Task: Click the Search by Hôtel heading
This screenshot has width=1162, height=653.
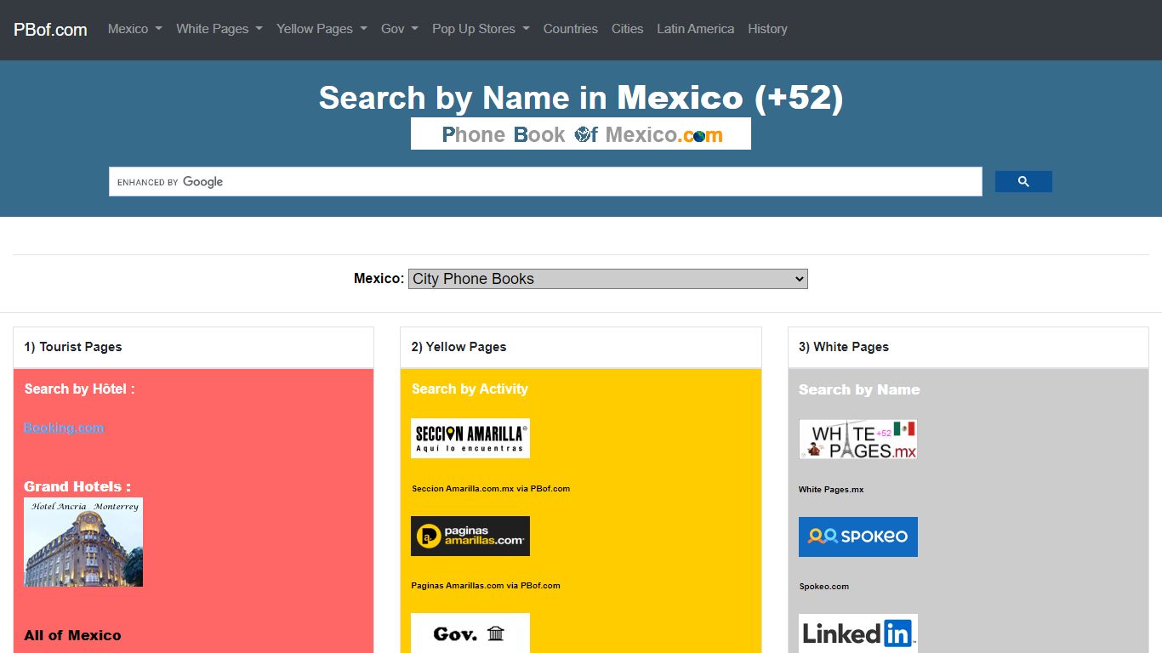Action: pos(79,389)
